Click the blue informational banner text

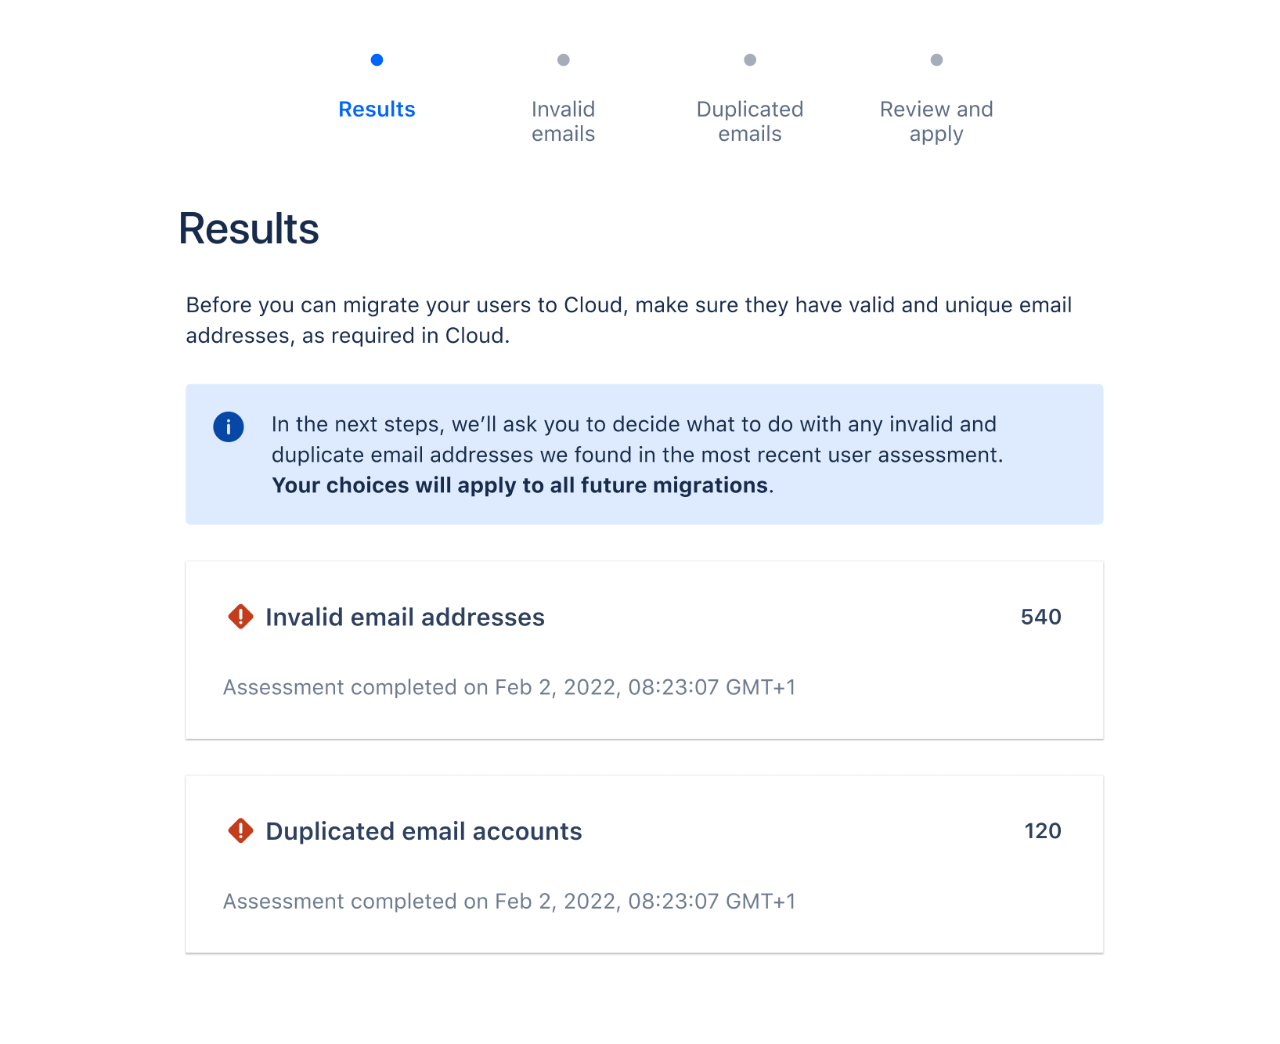[636, 454]
